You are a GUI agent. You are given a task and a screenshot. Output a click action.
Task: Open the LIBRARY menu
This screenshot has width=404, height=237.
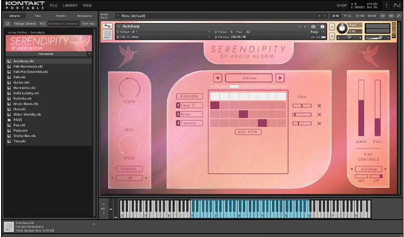point(70,5)
